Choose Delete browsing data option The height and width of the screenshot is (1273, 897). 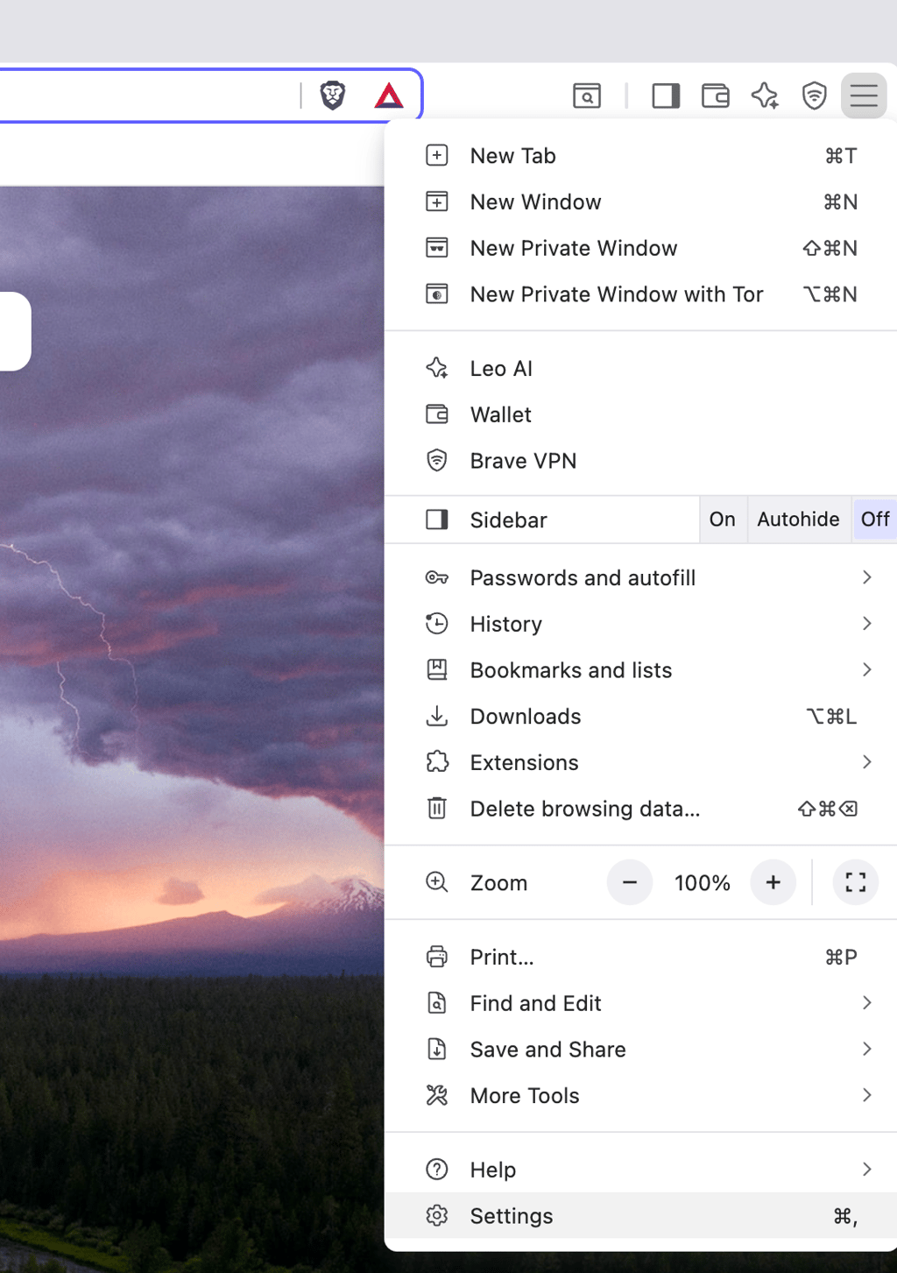click(x=640, y=809)
